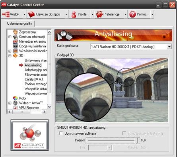Open the disabled Filtr dropdown
This screenshot has height=157, width=177.
pos(100,147)
